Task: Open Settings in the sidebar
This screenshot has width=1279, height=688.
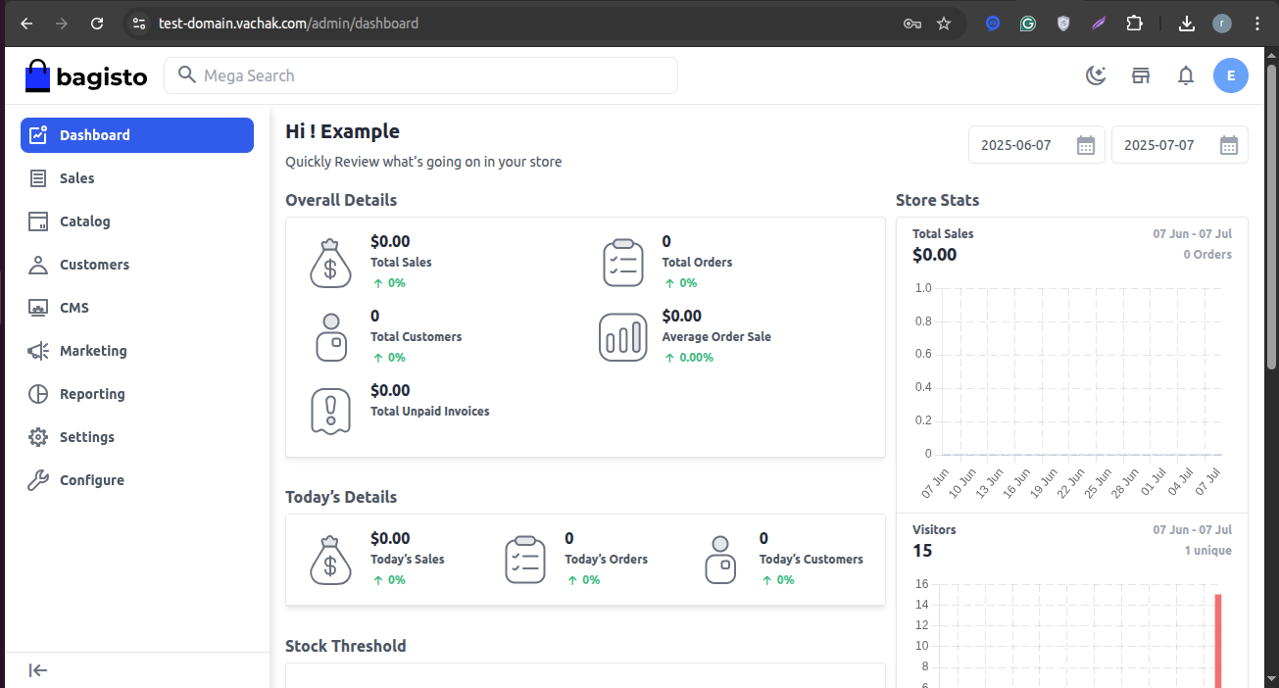Action: pos(137,437)
